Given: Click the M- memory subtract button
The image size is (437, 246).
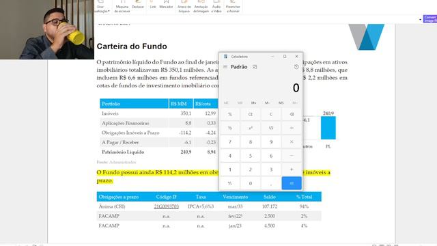Looking at the screenshot, I should tap(267, 103).
